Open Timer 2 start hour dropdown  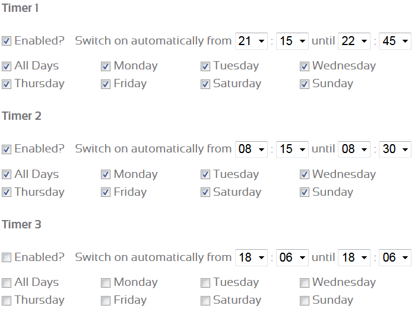(252, 149)
